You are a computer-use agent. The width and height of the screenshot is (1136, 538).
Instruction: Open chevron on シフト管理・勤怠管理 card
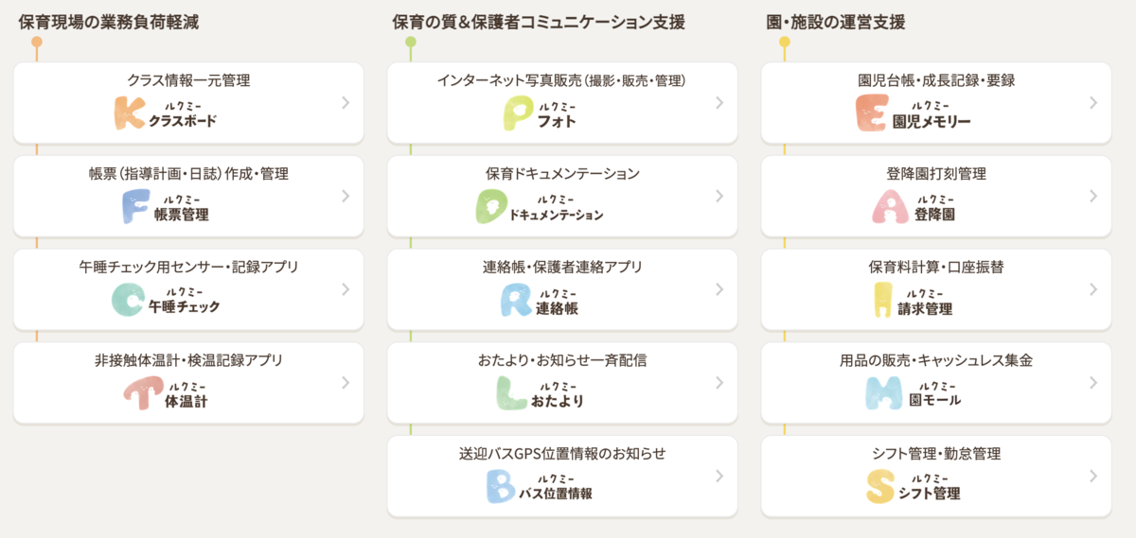tap(1093, 477)
